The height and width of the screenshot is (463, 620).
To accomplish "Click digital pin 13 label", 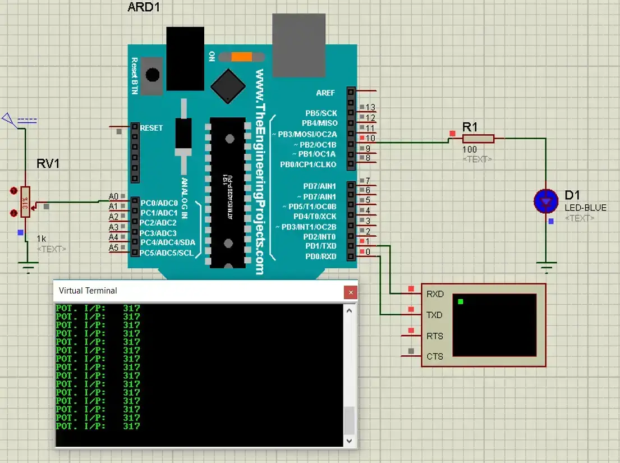I will point(370,108).
